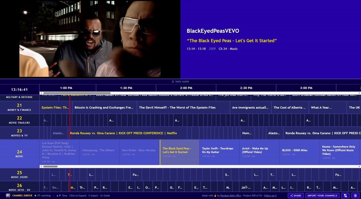Select 'Lut Gaye (Full Song)' music entry
The image size is (361, 199).
(x=60, y=152)
